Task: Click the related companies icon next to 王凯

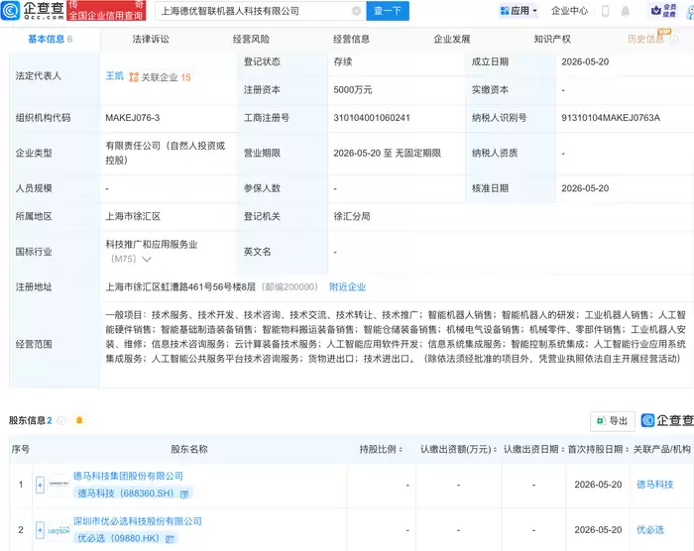Action: tap(134, 77)
